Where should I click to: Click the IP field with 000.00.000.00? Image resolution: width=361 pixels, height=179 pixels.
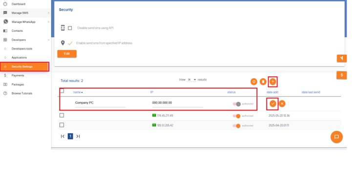(x=177, y=103)
